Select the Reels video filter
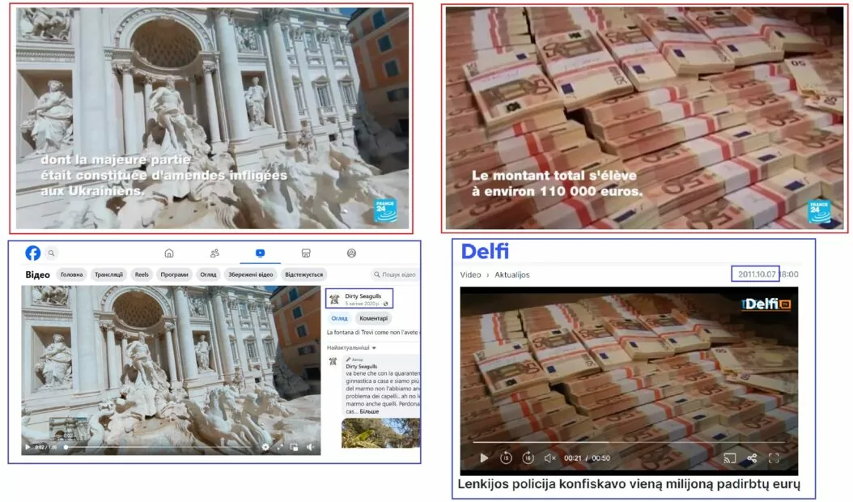The image size is (853, 502). point(142,274)
